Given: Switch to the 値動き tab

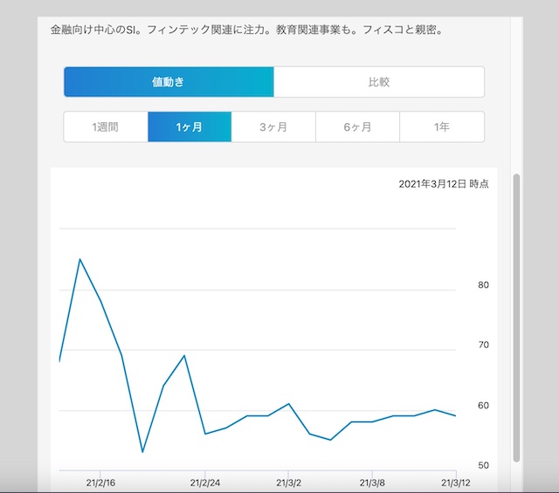Looking at the screenshot, I should (x=169, y=82).
